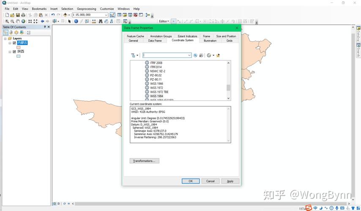This screenshot has width=361, height=211.
Task: Select WGS 1972 TBE in coordinate list
Action: point(159,92)
